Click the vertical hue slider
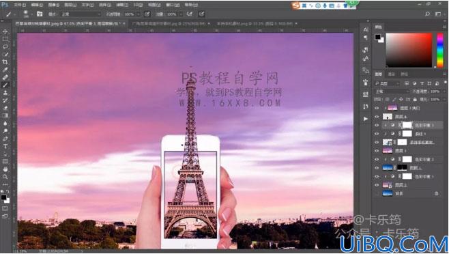Screen dimensions: 449x254 440,50
